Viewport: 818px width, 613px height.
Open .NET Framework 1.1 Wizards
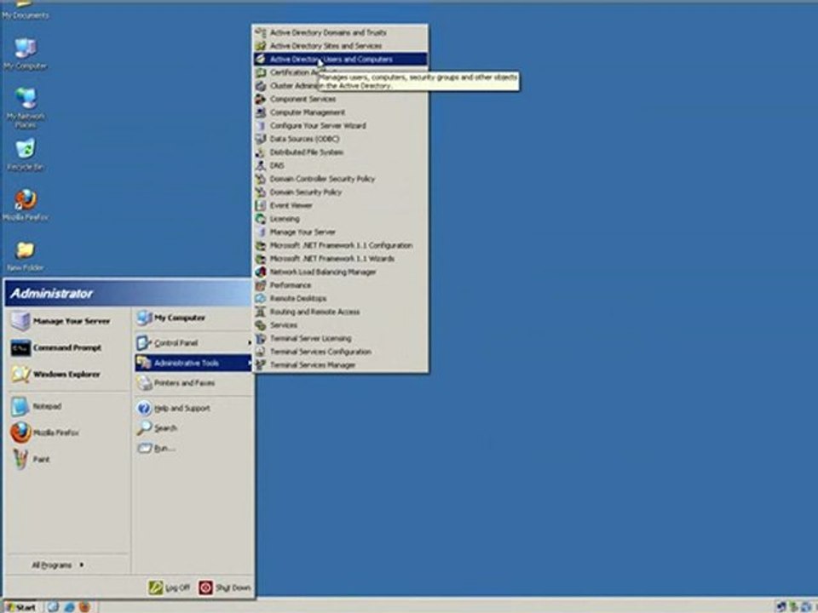point(340,259)
